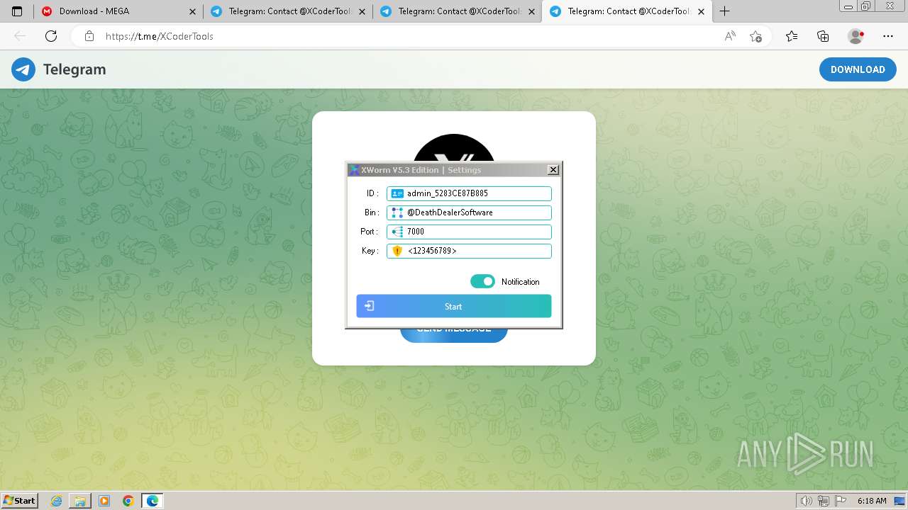The width and height of the screenshot is (908, 510).
Task: Click the SEND MESSAGE button behind the dialog
Action: (x=454, y=335)
